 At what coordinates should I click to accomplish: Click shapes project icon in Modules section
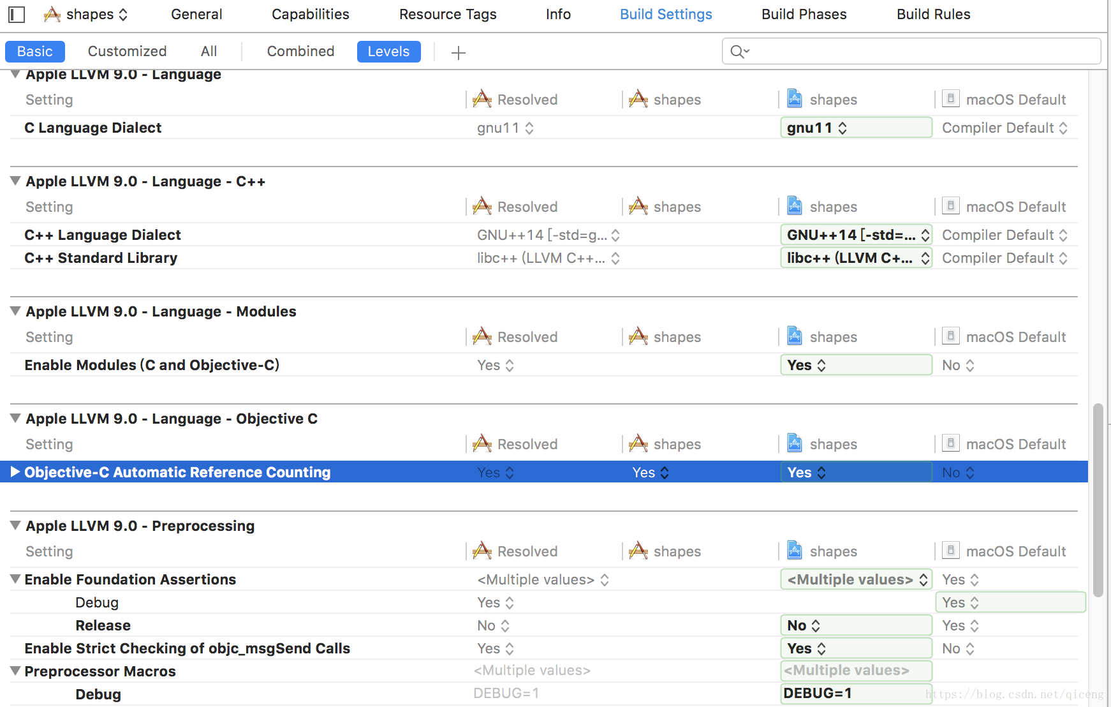[795, 336]
